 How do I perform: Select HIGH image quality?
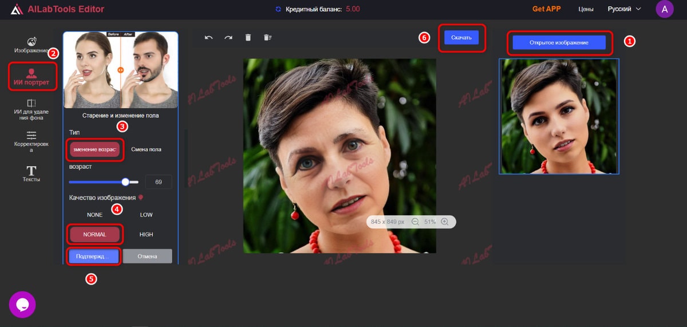coord(147,234)
